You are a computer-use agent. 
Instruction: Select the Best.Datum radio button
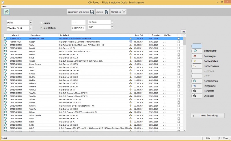pos(41,28)
